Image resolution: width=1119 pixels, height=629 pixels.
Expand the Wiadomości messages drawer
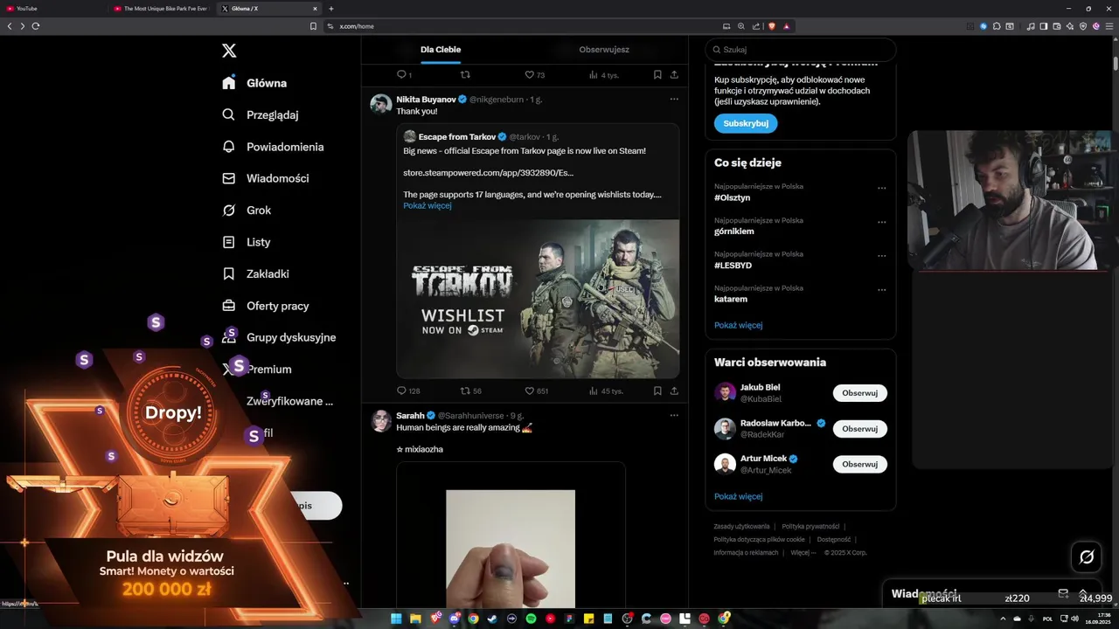pyautogui.click(x=1084, y=593)
